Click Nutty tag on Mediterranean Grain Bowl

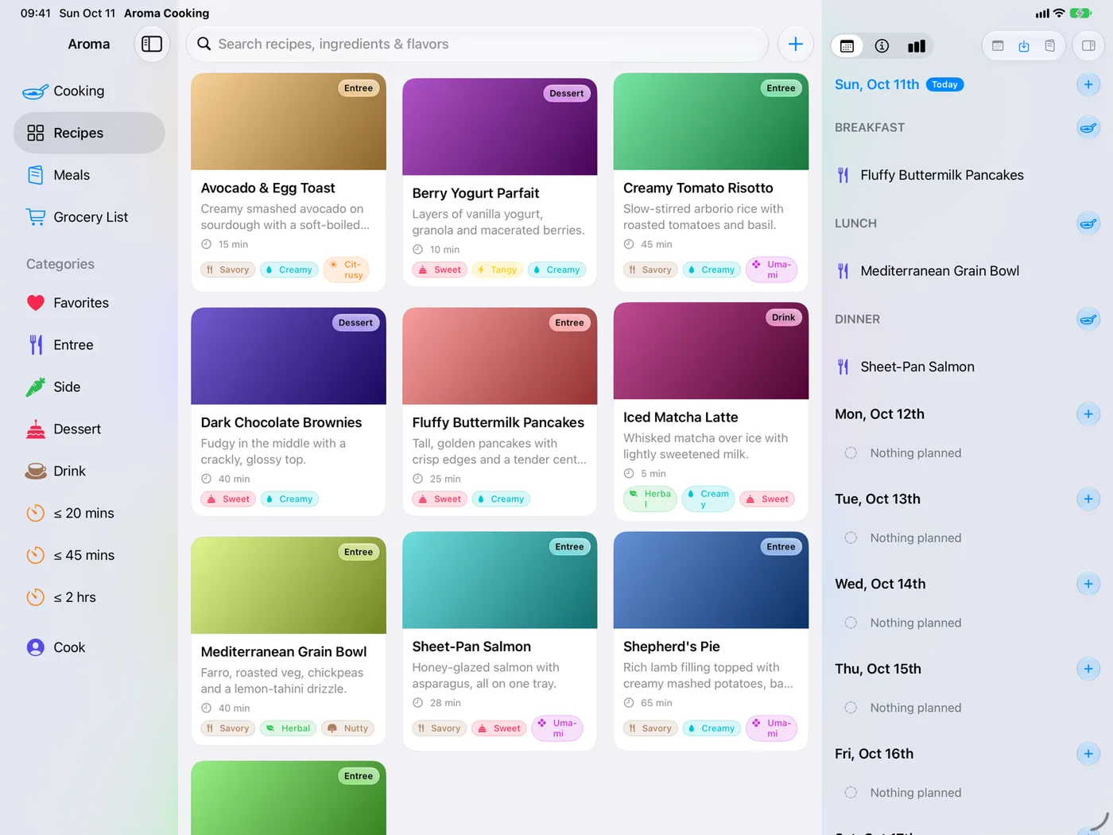coord(348,728)
